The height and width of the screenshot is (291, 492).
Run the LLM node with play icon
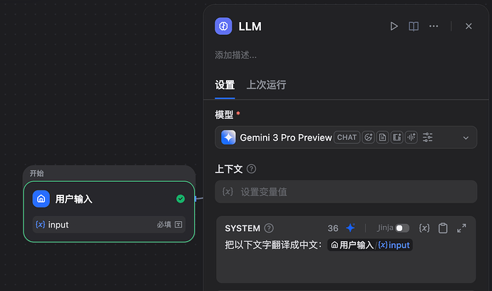394,26
